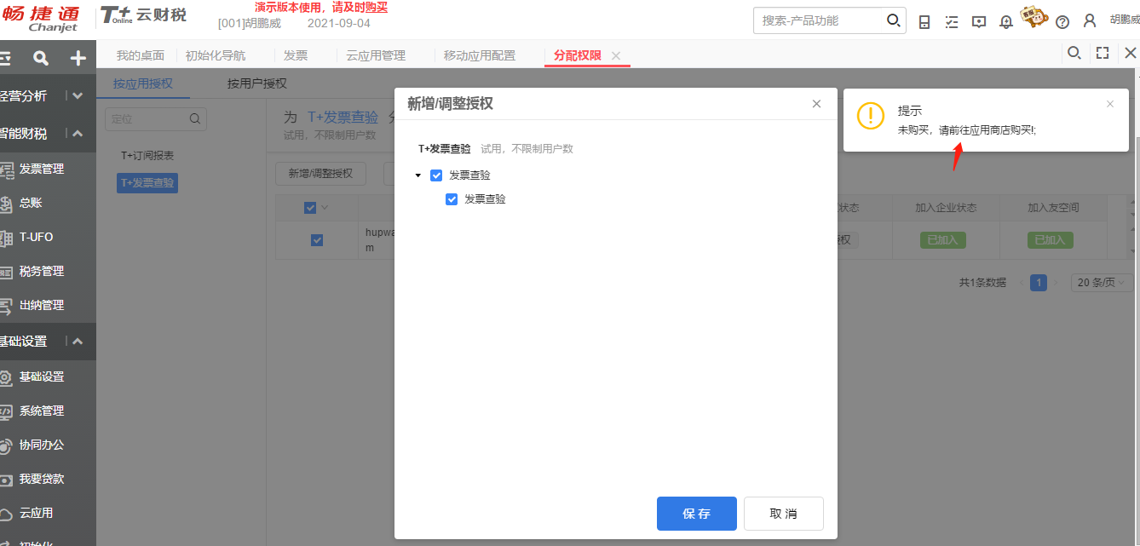Screen dimensions: 1140x546
Task: Open T-UFO in the sidebar
Action: pos(37,237)
